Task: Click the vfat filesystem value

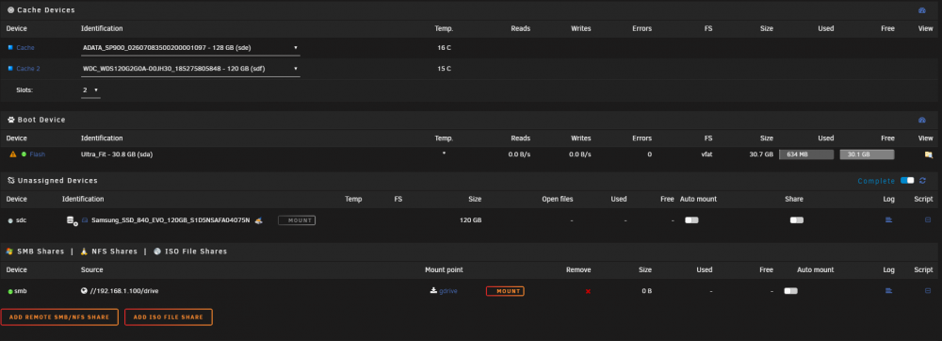Action: coord(706,154)
